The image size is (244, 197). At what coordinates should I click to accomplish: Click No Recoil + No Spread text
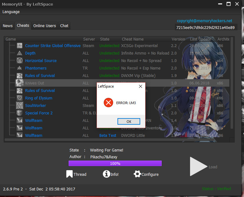coord(141,61)
